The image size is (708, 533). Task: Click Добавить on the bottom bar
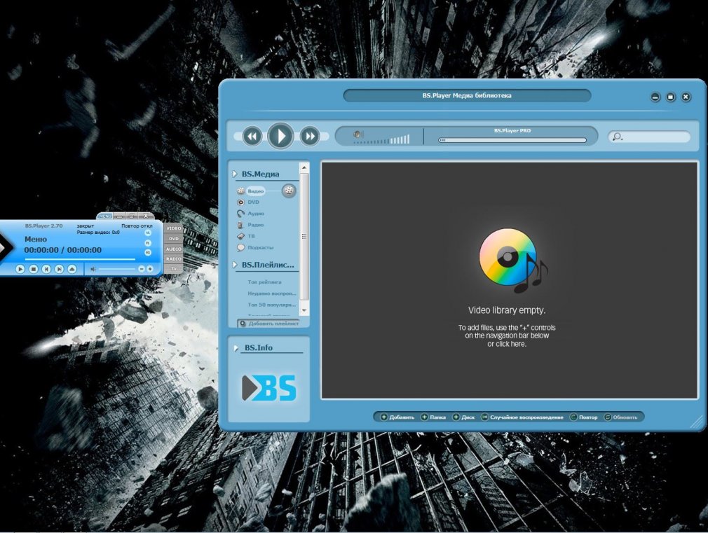click(397, 417)
